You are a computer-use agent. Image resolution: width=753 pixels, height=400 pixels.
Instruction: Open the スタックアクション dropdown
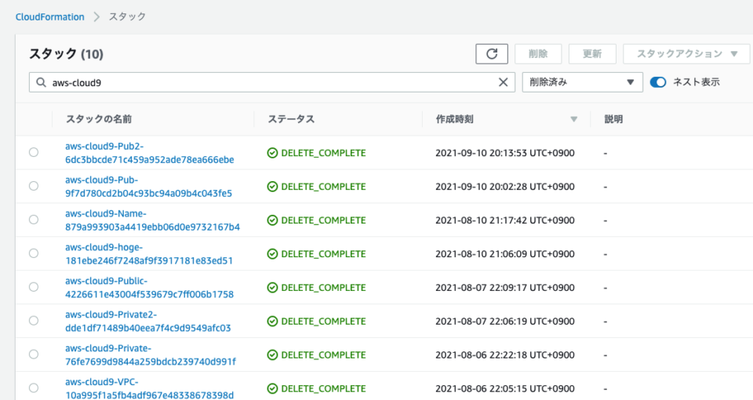pos(686,54)
